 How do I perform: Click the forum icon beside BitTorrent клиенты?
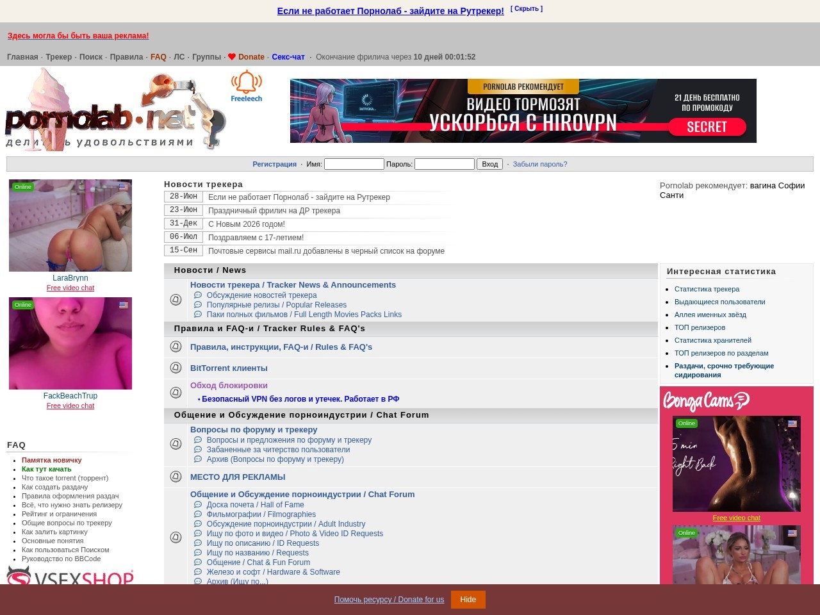(176, 368)
